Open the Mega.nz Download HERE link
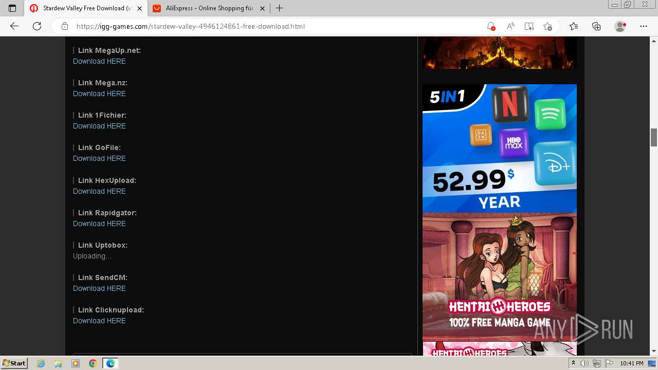This screenshot has width=658, height=370. click(x=99, y=94)
